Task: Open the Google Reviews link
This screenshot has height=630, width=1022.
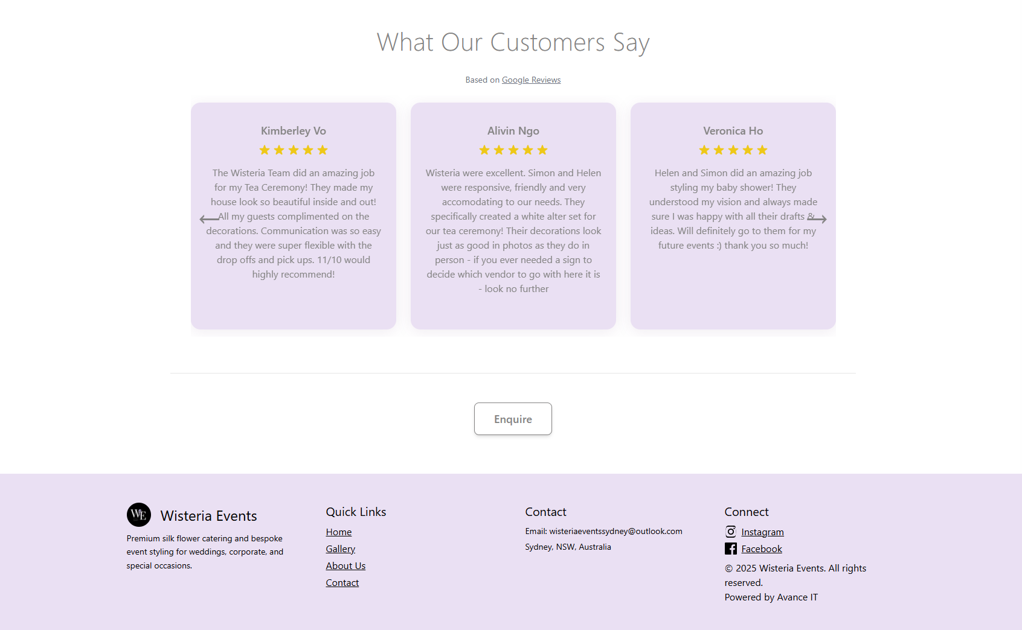Action: click(x=531, y=80)
